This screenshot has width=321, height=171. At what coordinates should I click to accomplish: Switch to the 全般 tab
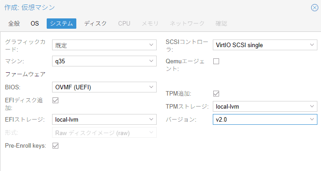[x=14, y=23]
